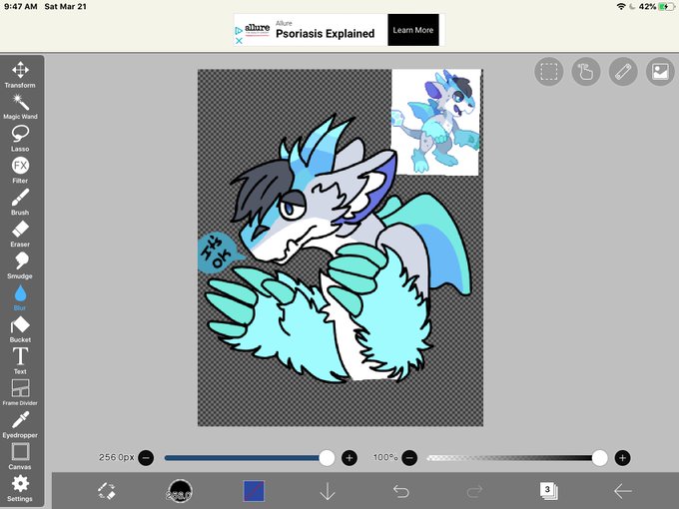Select the Magic Wand tool
The height and width of the screenshot is (509, 679).
coord(20,107)
